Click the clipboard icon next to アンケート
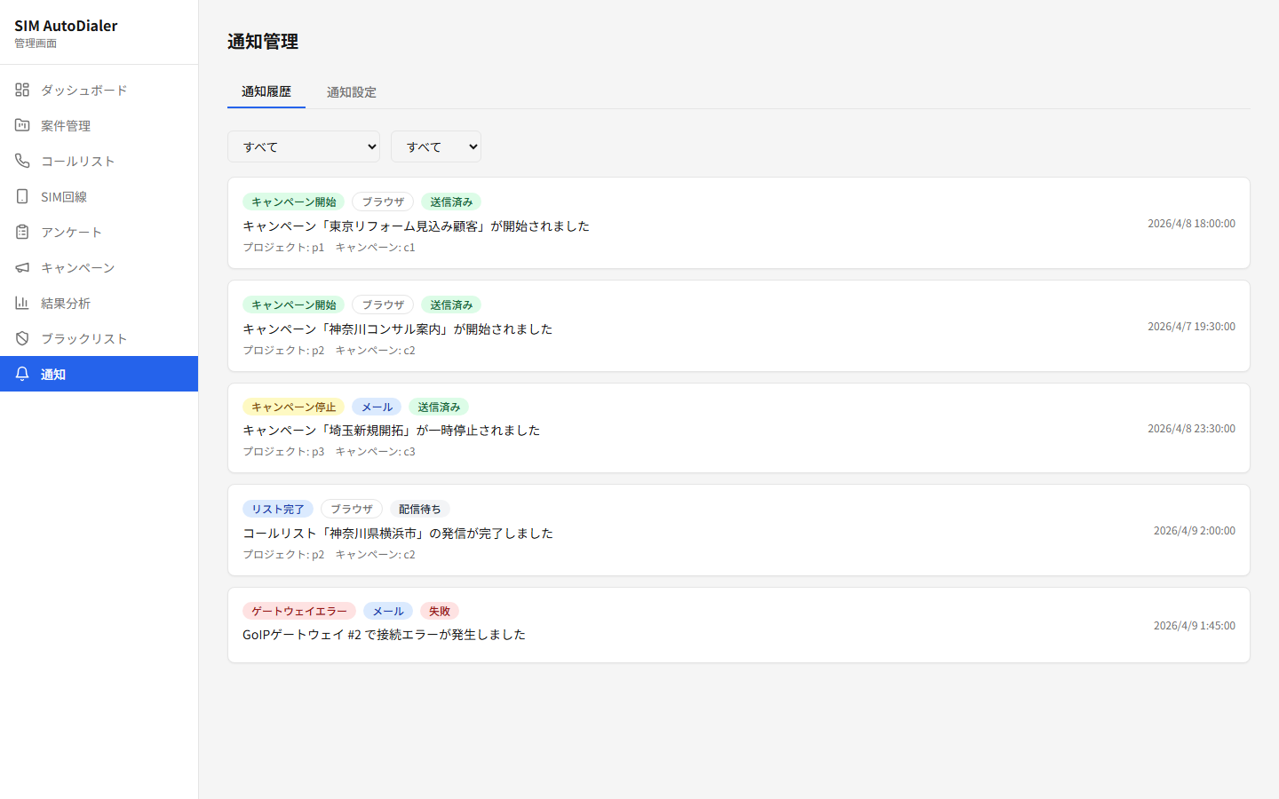 (x=22, y=232)
